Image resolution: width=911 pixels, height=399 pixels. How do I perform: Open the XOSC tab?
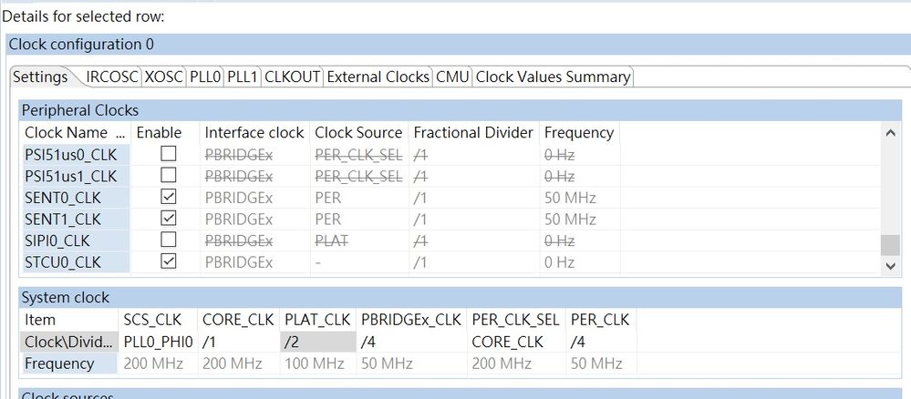tap(164, 77)
